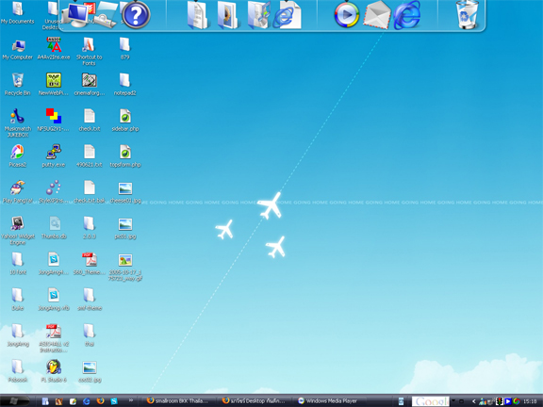Open Musicmatch Jukebox desktop icon
The width and height of the screenshot is (543, 407).
point(18,122)
